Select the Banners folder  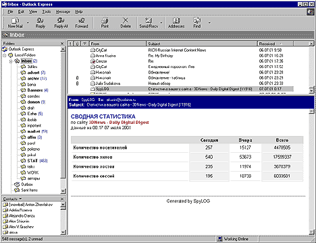point(34,90)
